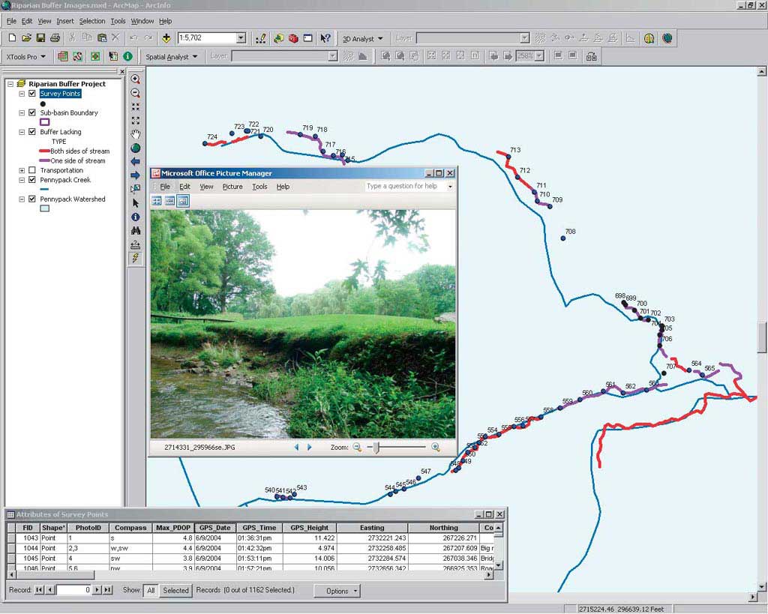Open the ArcMap Tools menu
The height and width of the screenshot is (614, 768).
coord(118,21)
